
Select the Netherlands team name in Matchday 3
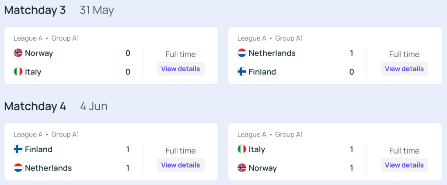[272, 53]
